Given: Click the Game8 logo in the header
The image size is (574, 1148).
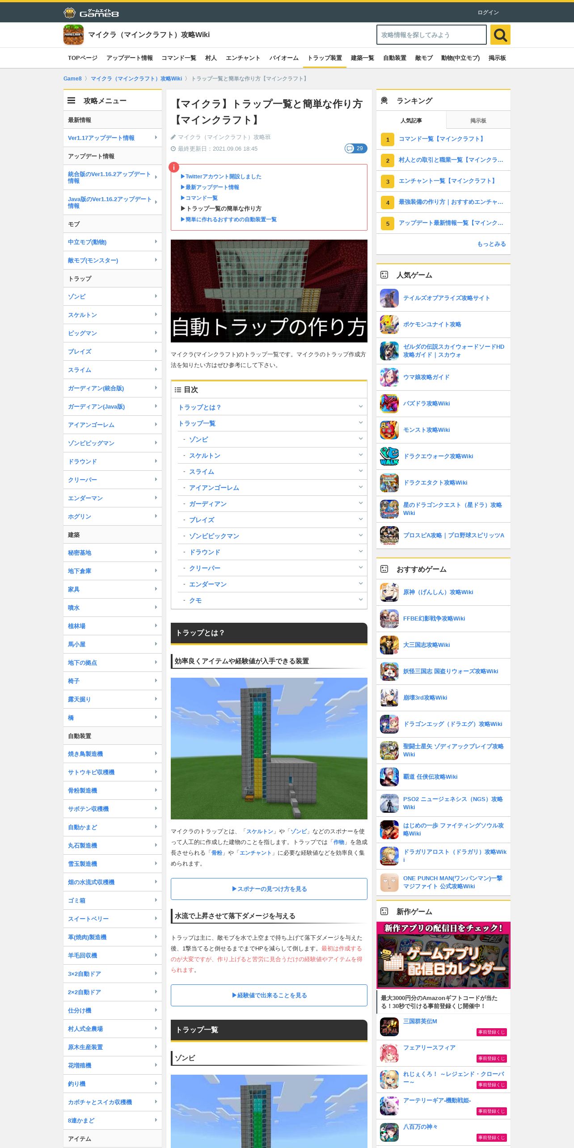Looking at the screenshot, I should (91, 13).
